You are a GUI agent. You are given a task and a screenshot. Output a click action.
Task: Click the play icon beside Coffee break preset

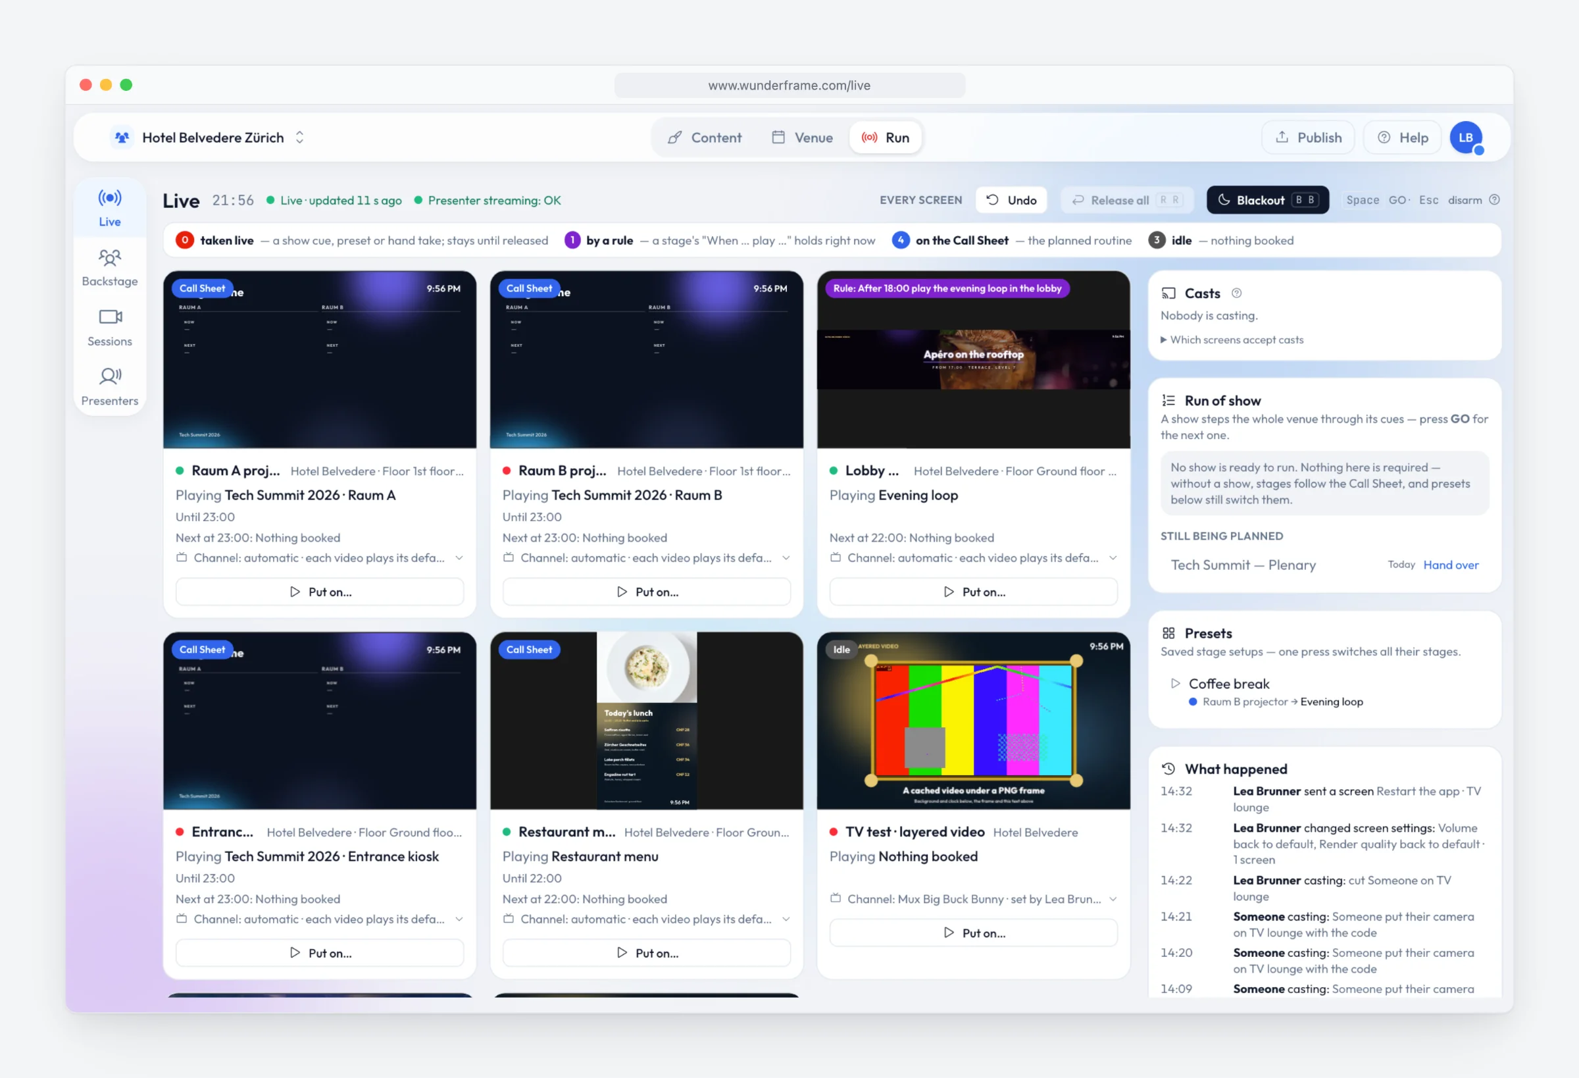pos(1176,683)
